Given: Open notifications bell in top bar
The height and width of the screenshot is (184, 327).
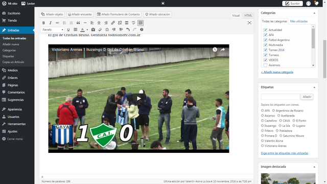Looking at the screenshot, I should coord(317,4).
